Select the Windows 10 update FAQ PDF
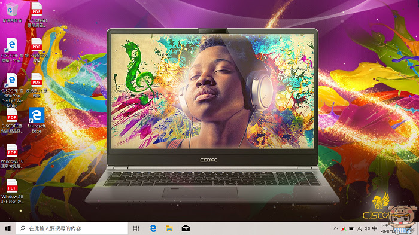 tap(12, 155)
